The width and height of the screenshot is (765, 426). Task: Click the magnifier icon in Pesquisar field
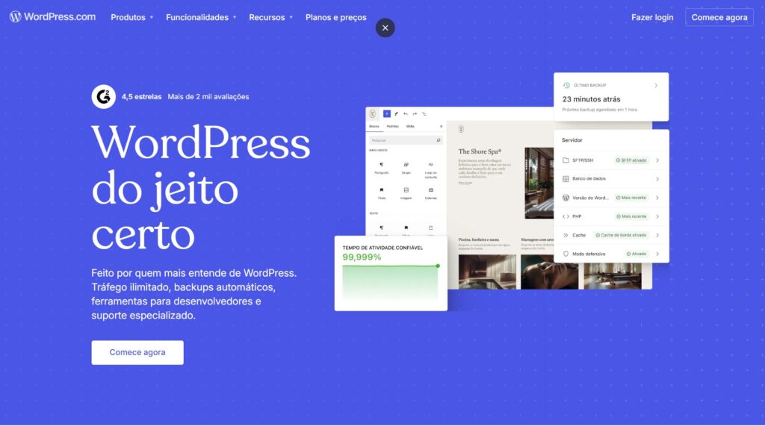(x=438, y=140)
